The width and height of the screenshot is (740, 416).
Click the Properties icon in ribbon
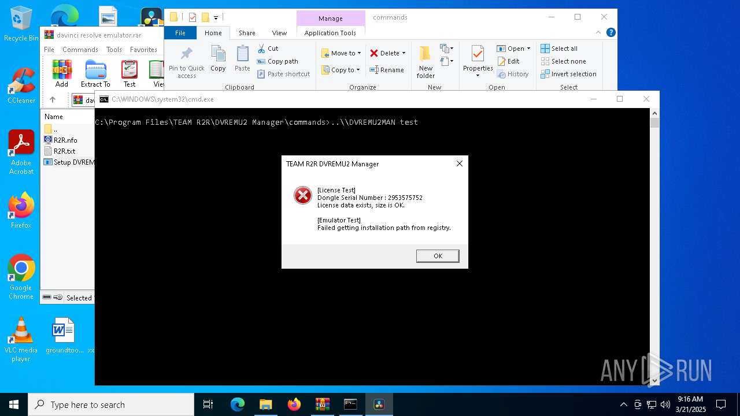click(478, 54)
